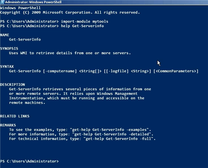Screen dimensions: 208x168
Task: Click the REMARKS heading
Action: coord(8,125)
